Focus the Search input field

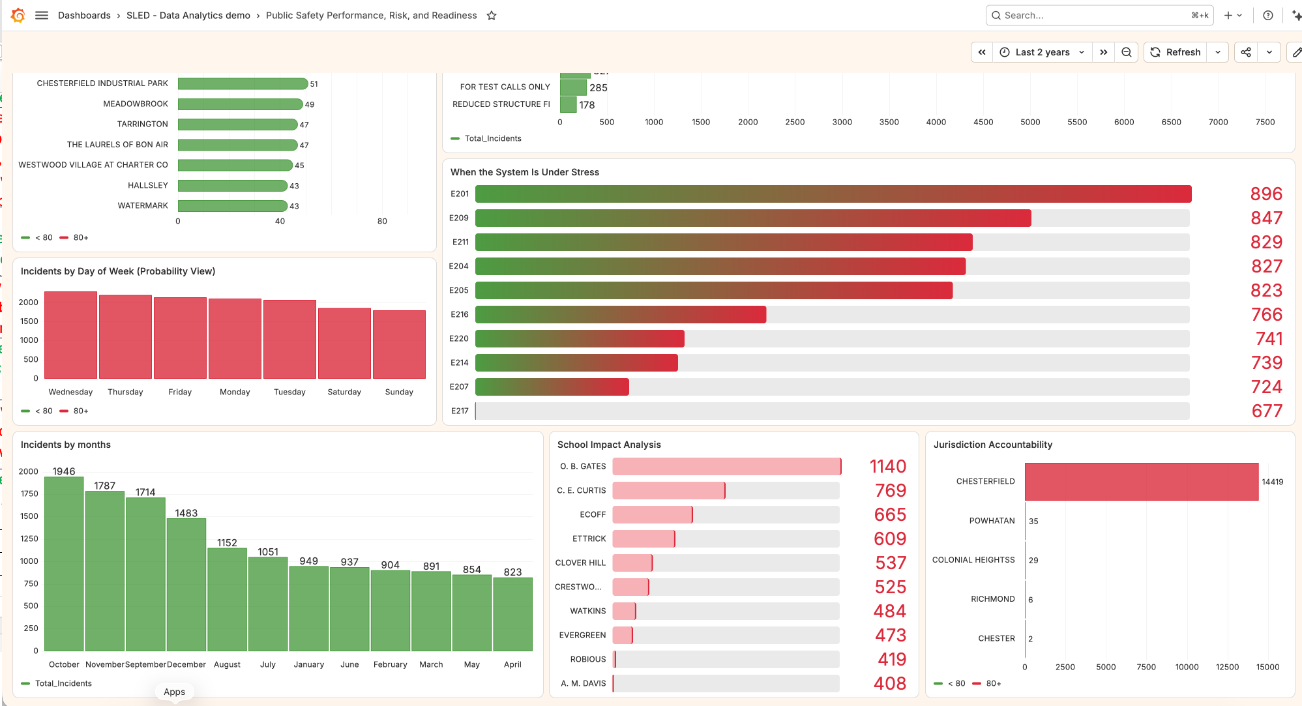coord(1099,15)
